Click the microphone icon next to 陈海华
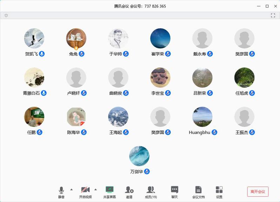 pyautogui.click(x=84, y=132)
